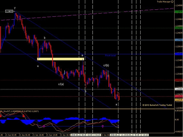
Task: Select the a label beneath the latest candles
Action: pos(116,104)
